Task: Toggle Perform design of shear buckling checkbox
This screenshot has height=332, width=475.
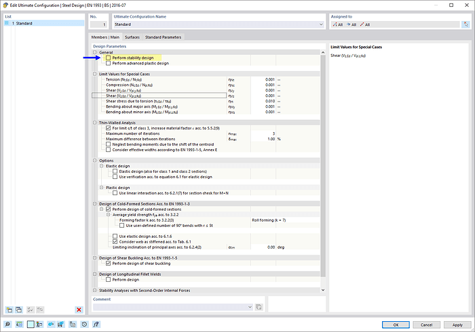Action: click(108, 263)
